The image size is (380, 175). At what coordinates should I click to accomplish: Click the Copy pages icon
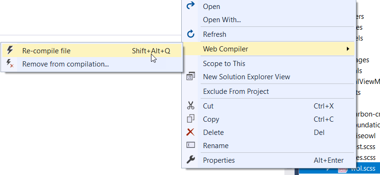point(191,119)
